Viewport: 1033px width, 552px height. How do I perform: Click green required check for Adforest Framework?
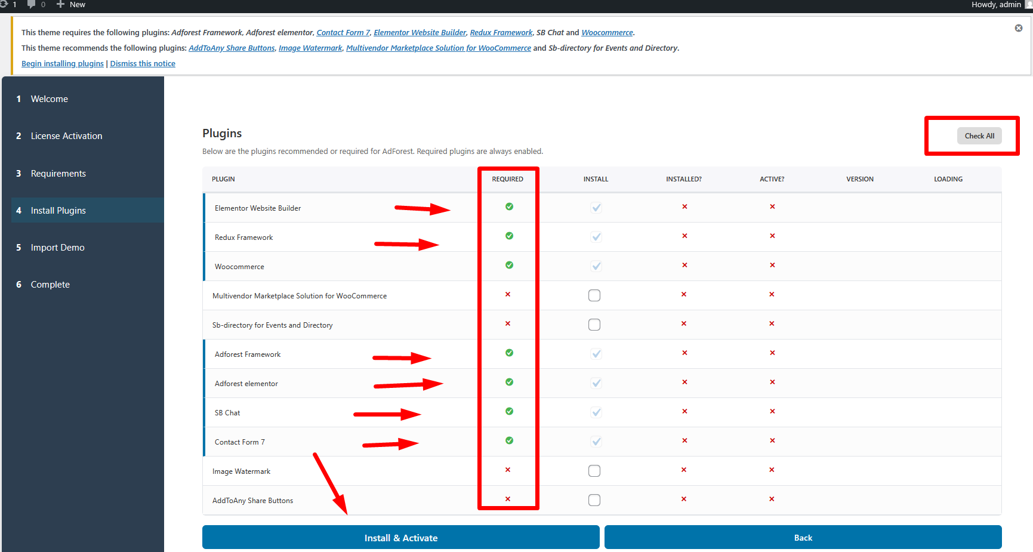tap(509, 353)
